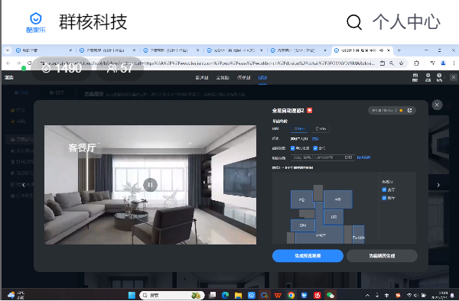Click the open-external icon next to the star
This screenshot has height=301, width=459.
[409, 110]
